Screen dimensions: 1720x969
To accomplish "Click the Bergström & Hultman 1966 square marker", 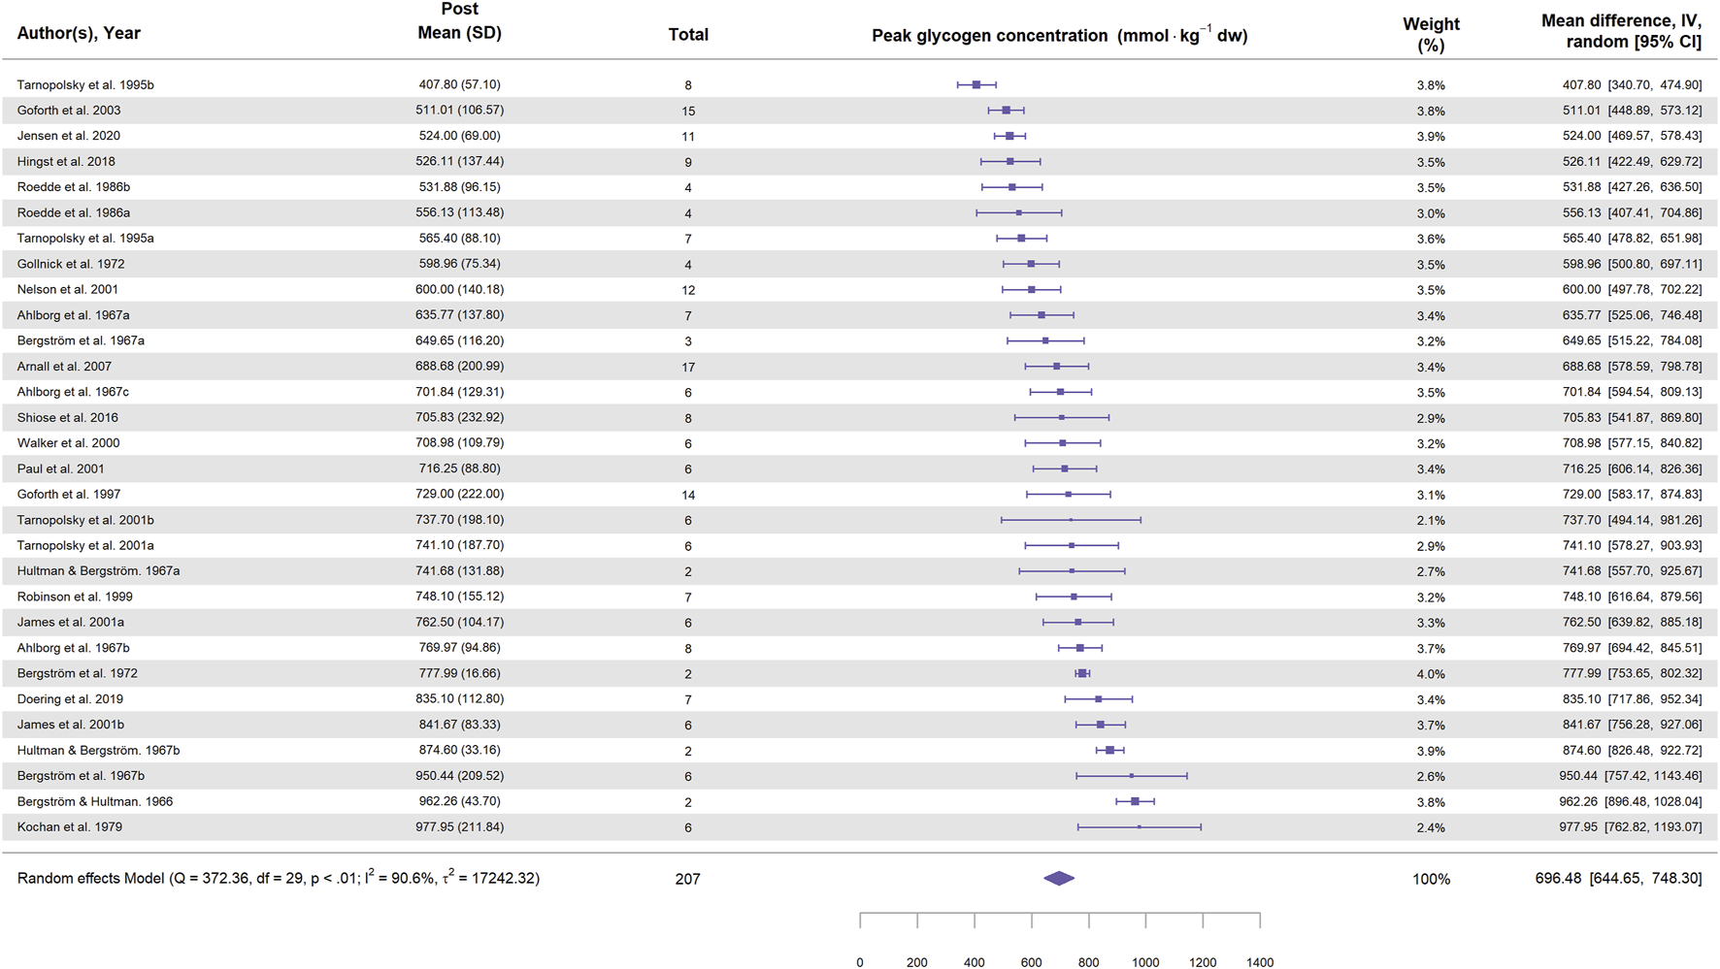I will click(x=1135, y=801).
